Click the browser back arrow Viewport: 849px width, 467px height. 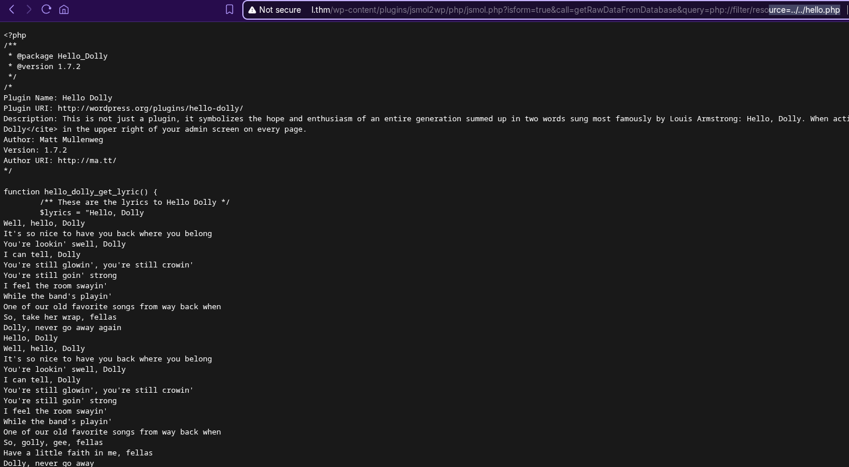(12, 9)
